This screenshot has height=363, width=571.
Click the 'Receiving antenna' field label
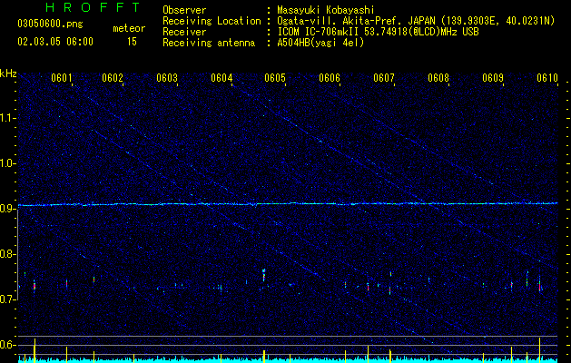(209, 43)
